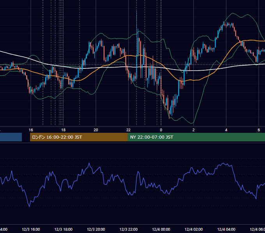Click the 12/4 04:00 date label
Image resolution: width=265 pixels, height=233 pixels.
(226, 229)
